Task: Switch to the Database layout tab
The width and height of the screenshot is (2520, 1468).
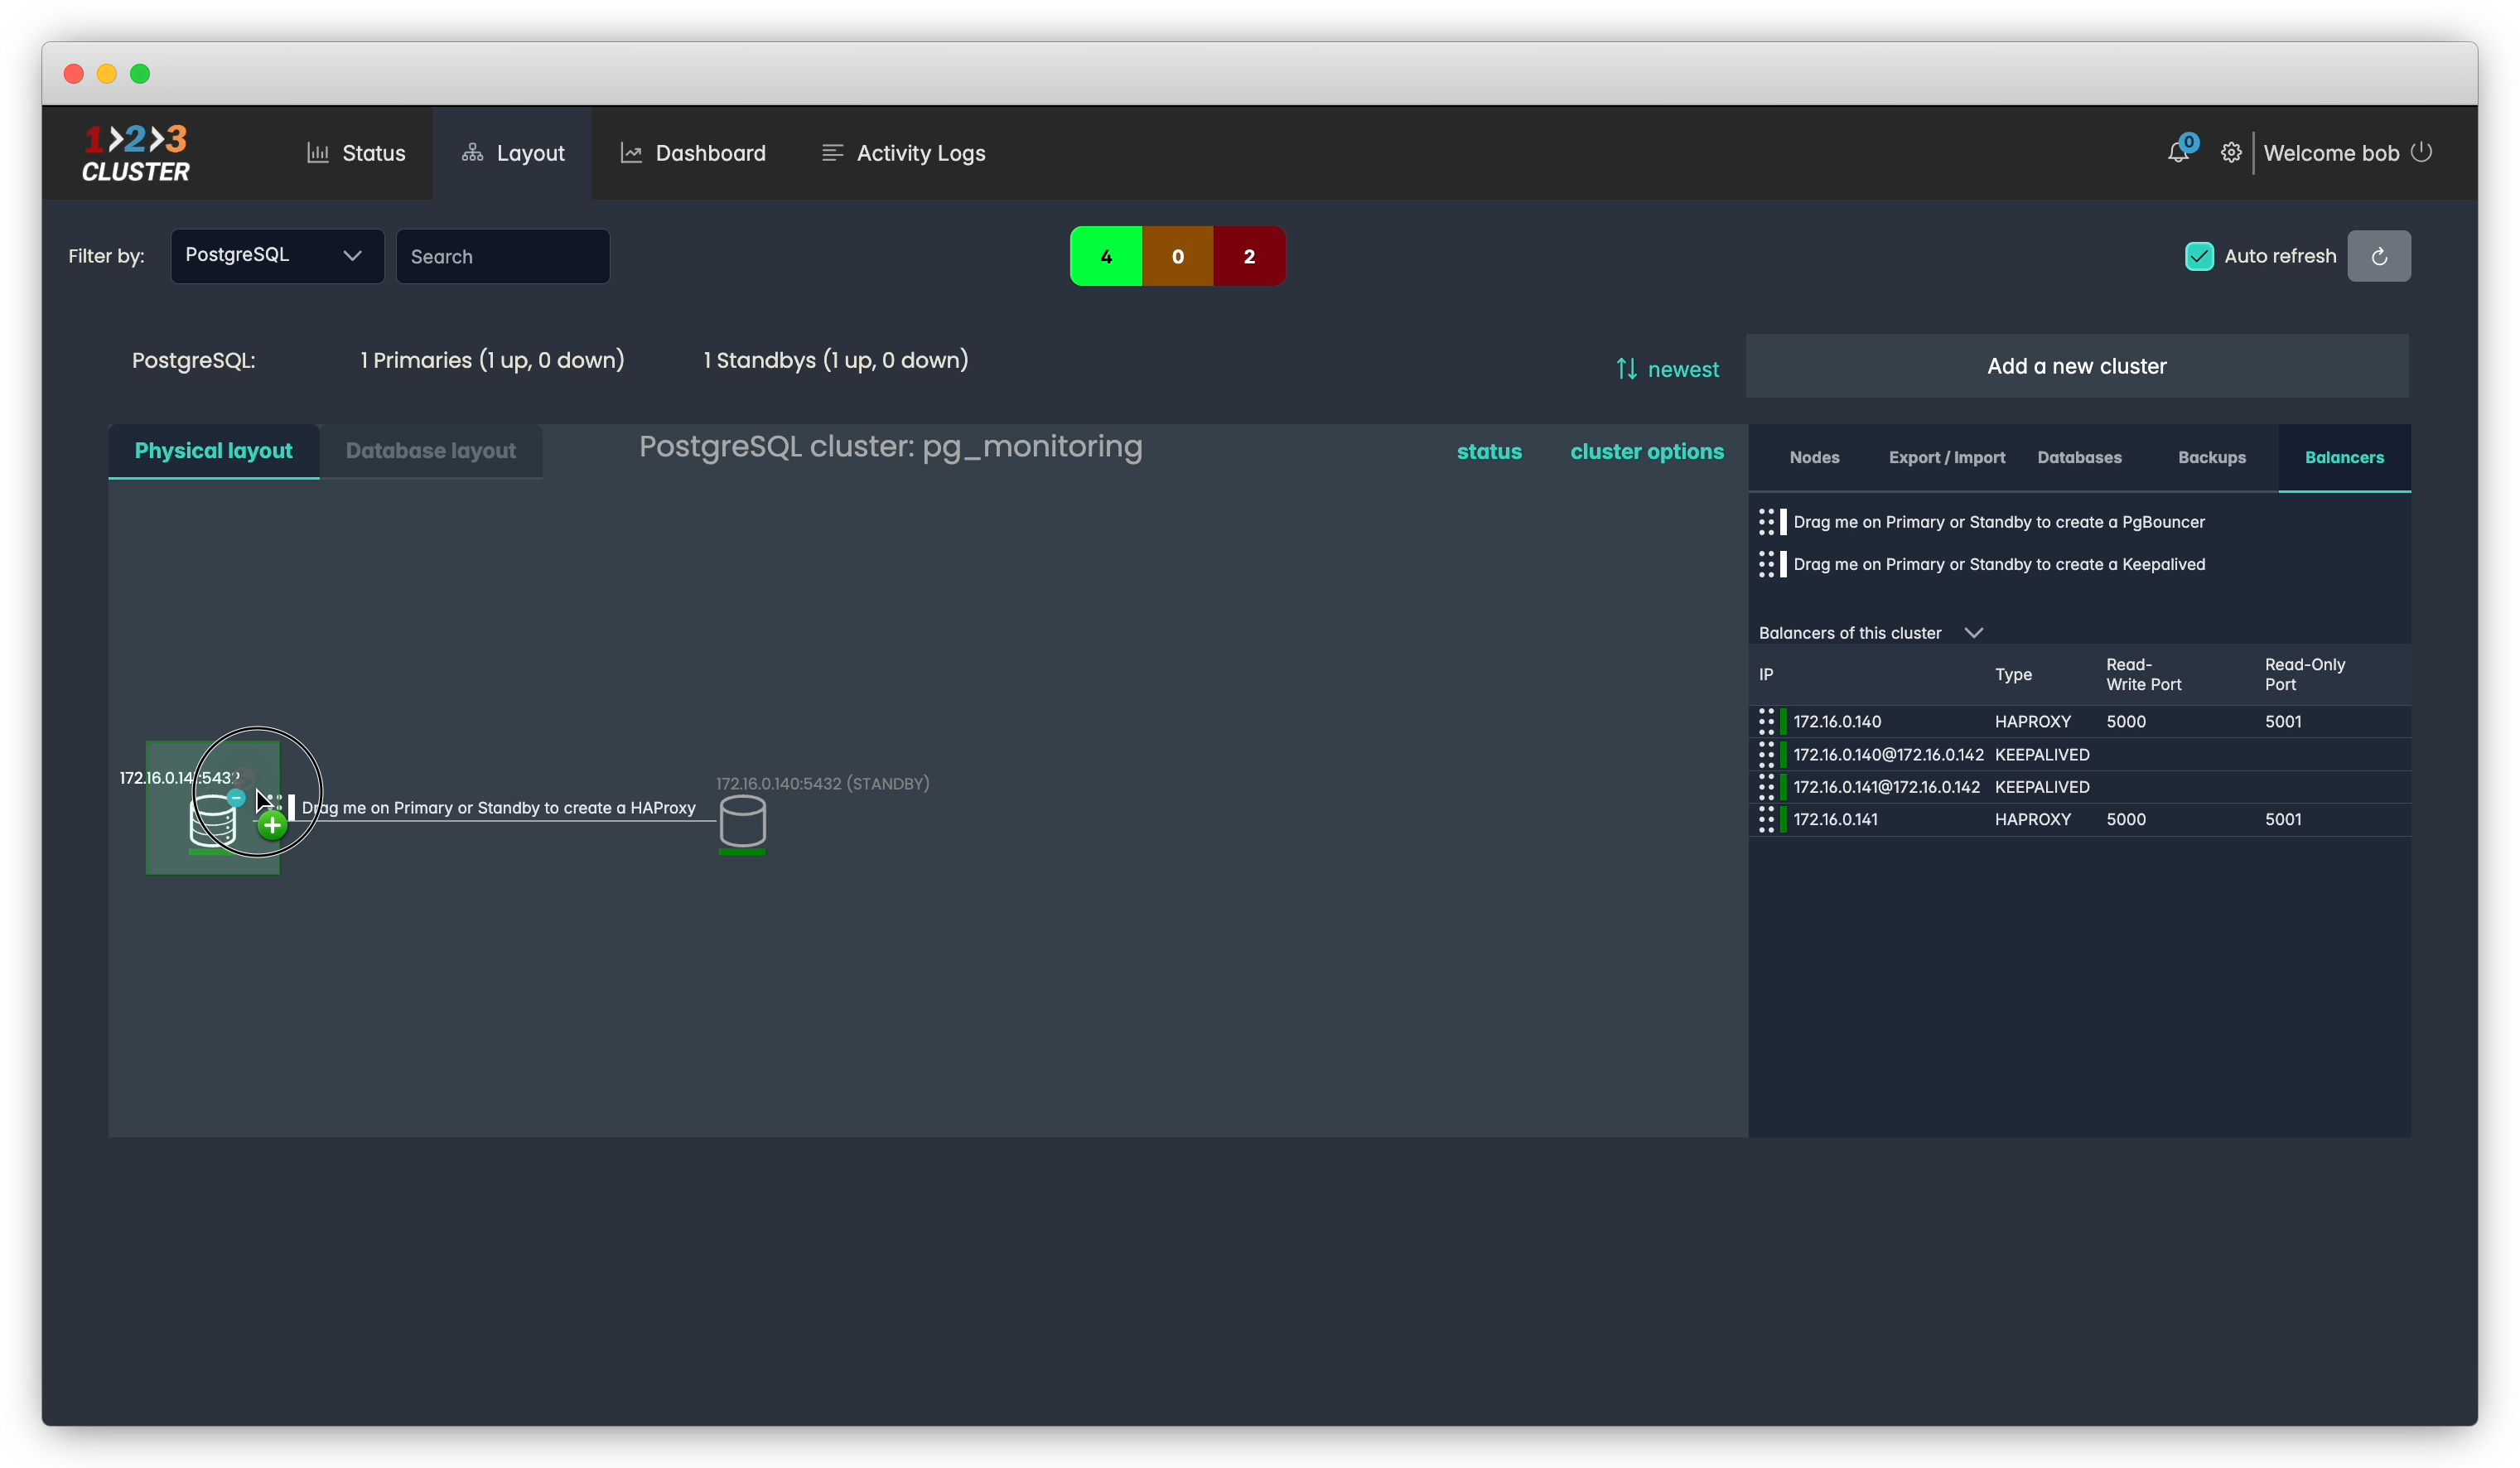Action: pyautogui.click(x=430, y=451)
